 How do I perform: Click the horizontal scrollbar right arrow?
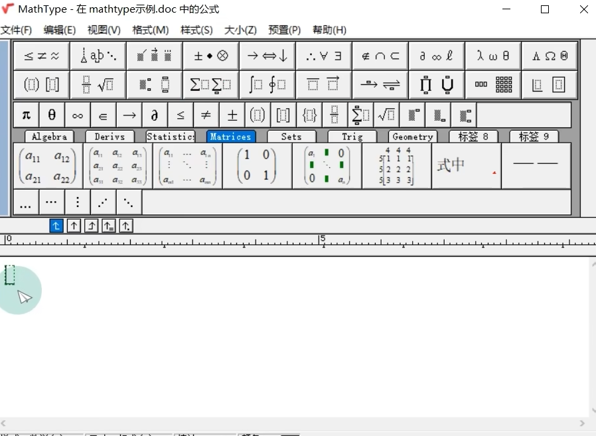click(x=582, y=423)
